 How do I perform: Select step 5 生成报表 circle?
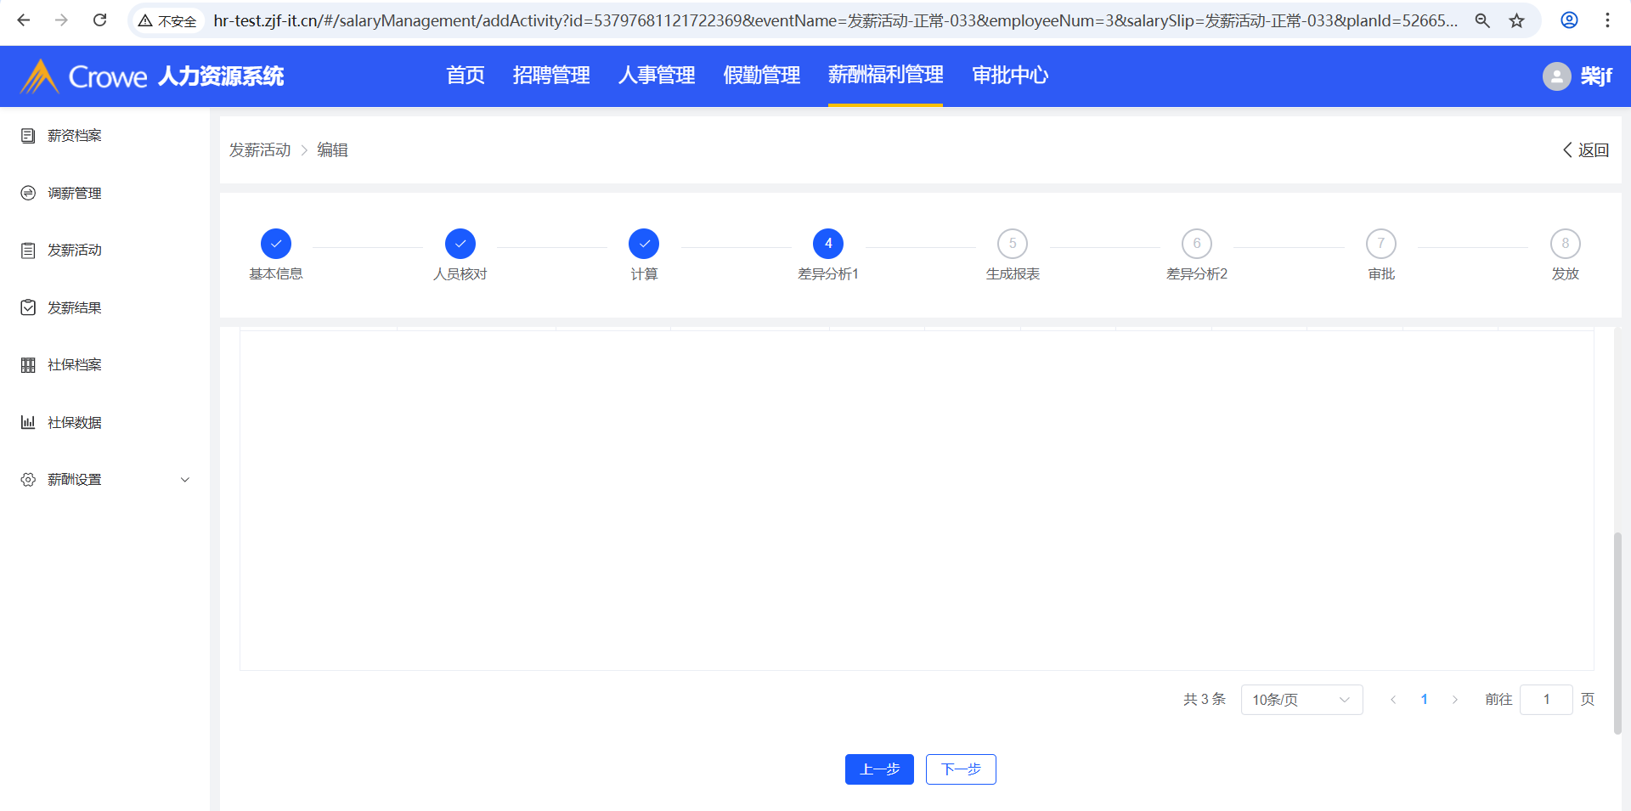click(x=1013, y=244)
